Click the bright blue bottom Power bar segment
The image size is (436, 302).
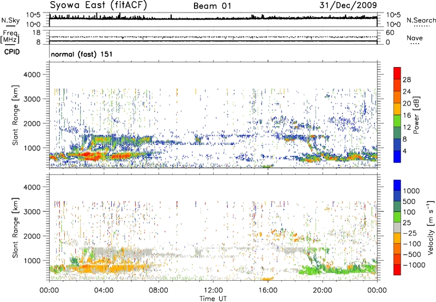(x=397, y=157)
